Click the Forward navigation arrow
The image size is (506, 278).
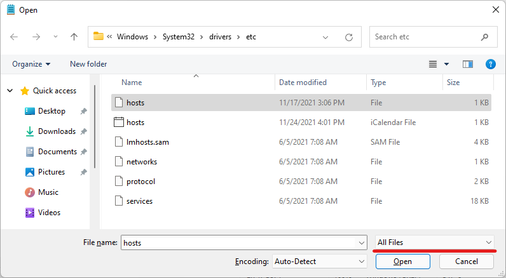click(x=36, y=37)
